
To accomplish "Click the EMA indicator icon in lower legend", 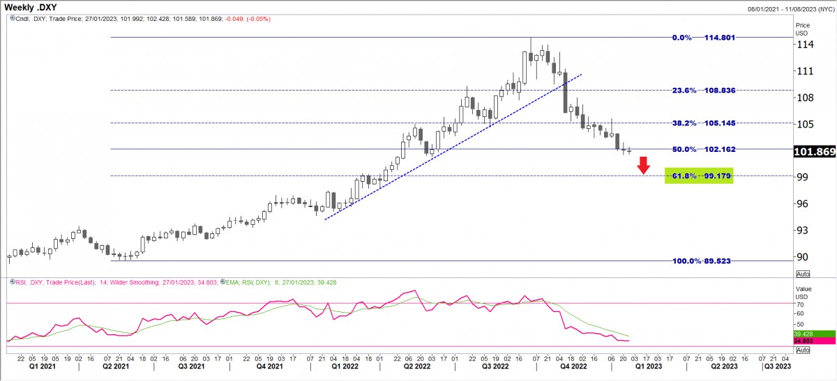I will [224, 281].
